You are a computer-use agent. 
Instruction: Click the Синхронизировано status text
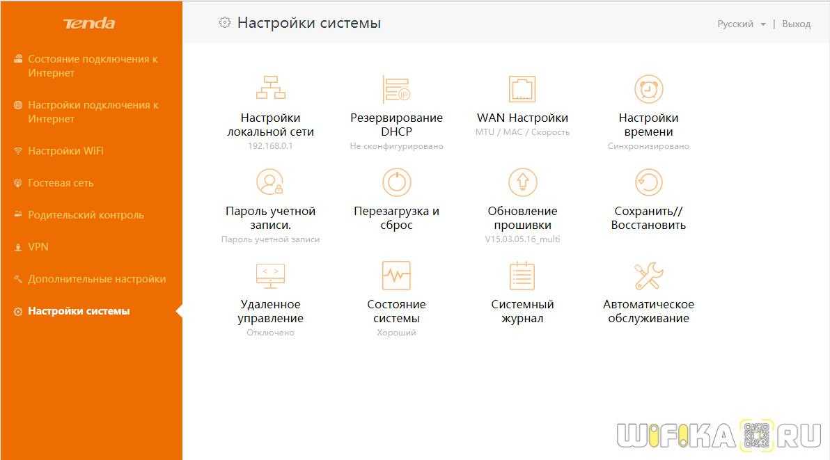tap(648, 146)
